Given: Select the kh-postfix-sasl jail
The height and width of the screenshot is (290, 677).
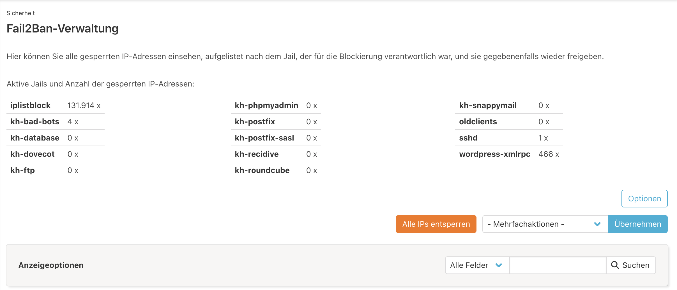Looking at the screenshot, I should point(264,137).
